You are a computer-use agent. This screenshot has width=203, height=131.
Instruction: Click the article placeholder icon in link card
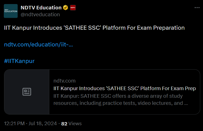point(27,92)
